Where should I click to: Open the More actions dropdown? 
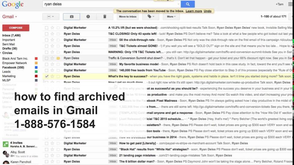[171, 16]
